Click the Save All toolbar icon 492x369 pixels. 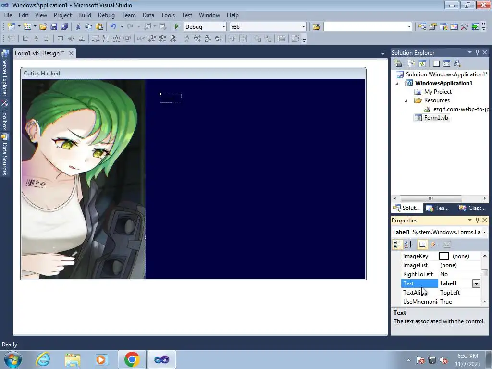point(65,27)
